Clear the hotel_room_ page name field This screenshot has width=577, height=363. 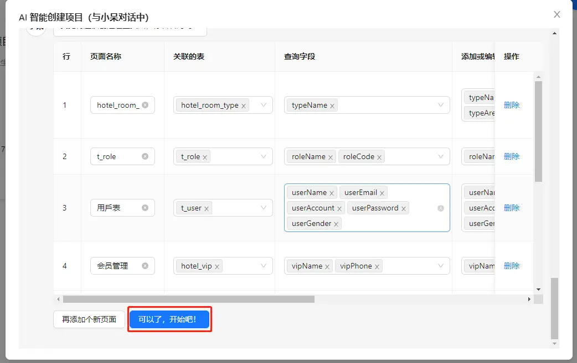[145, 105]
